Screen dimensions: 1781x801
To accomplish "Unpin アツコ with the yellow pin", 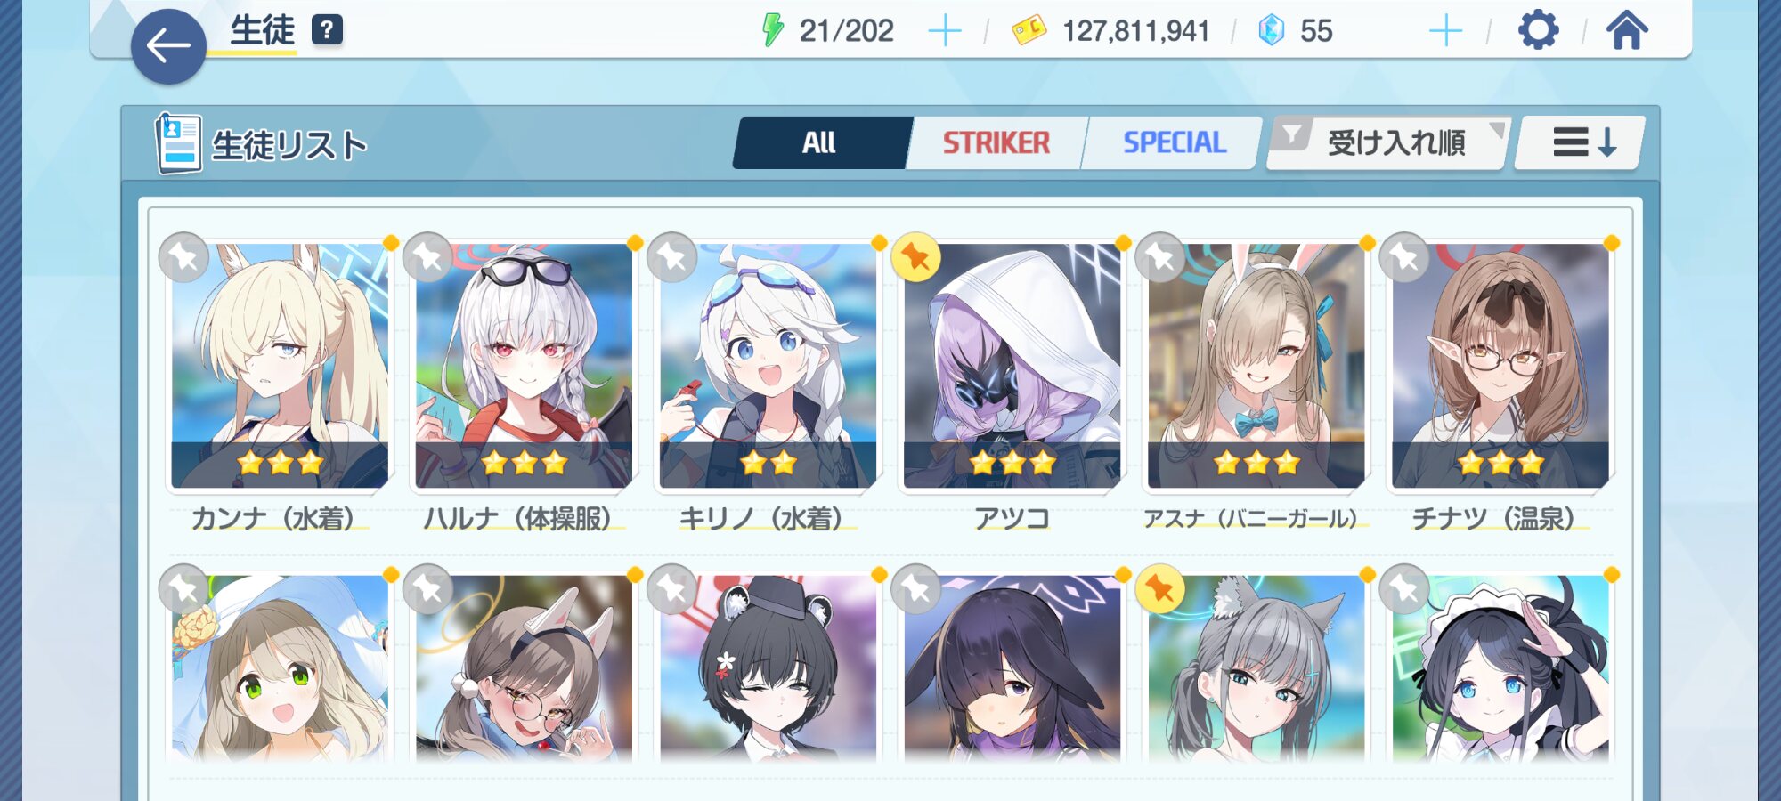I will pyautogui.click(x=915, y=257).
